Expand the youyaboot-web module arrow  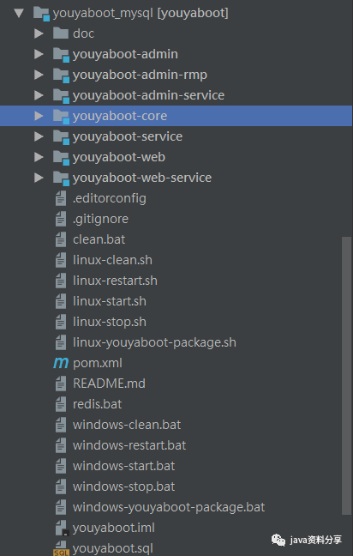pos(39,157)
